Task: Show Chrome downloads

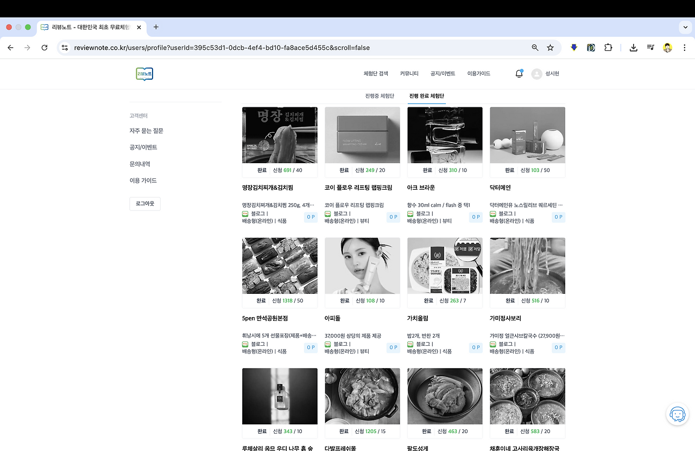Action: pos(633,48)
